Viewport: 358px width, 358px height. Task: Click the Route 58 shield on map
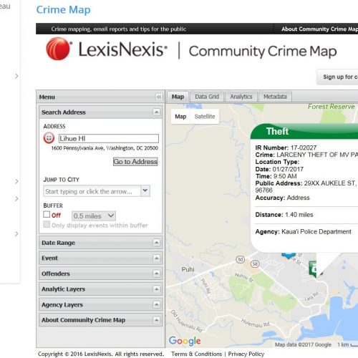tap(255, 263)
